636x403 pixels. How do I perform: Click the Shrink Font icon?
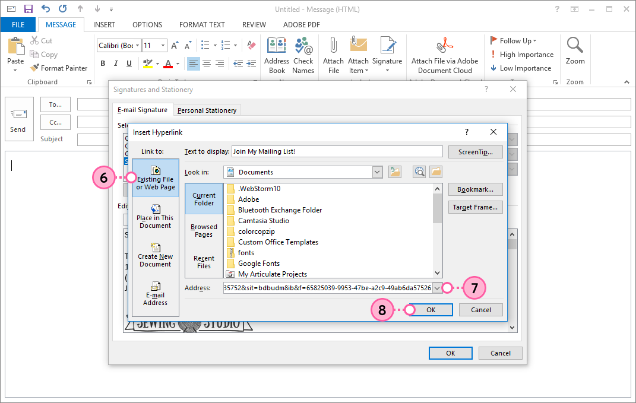[188, 46]
